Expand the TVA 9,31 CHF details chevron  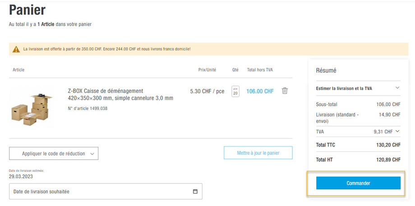point(397,132)
